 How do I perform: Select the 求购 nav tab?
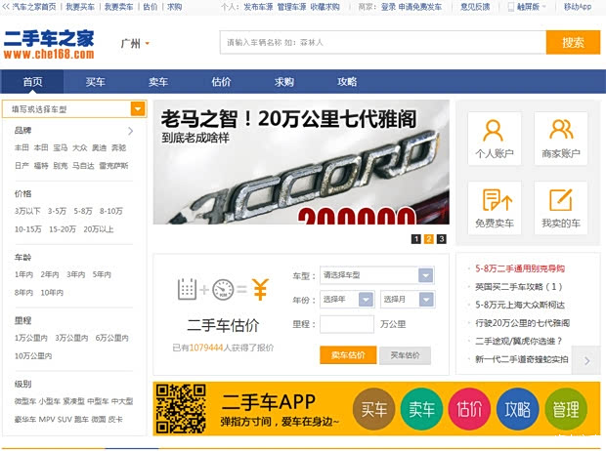(284, 82)
